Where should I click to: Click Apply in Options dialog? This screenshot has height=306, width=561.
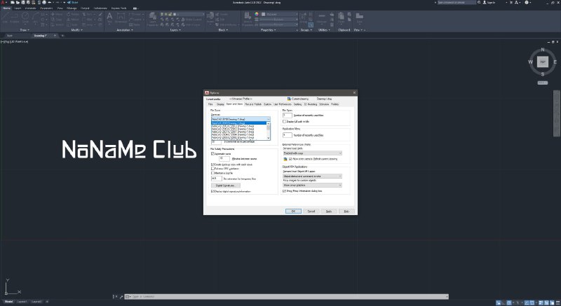tap(328, 211)
